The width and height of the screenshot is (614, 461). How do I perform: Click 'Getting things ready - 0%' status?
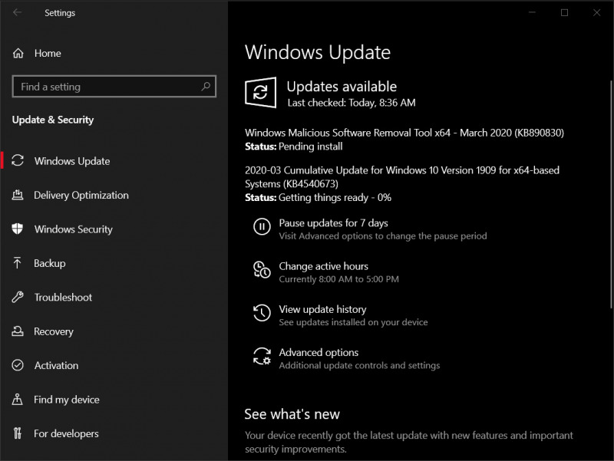tap(335, 197)
